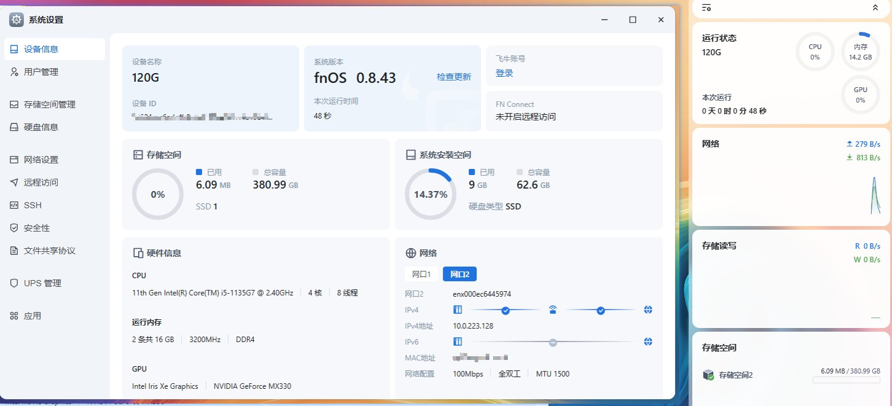Go to 安全性 settings
This screenshot has width=892, height=406.
click(x=36, y=228)
